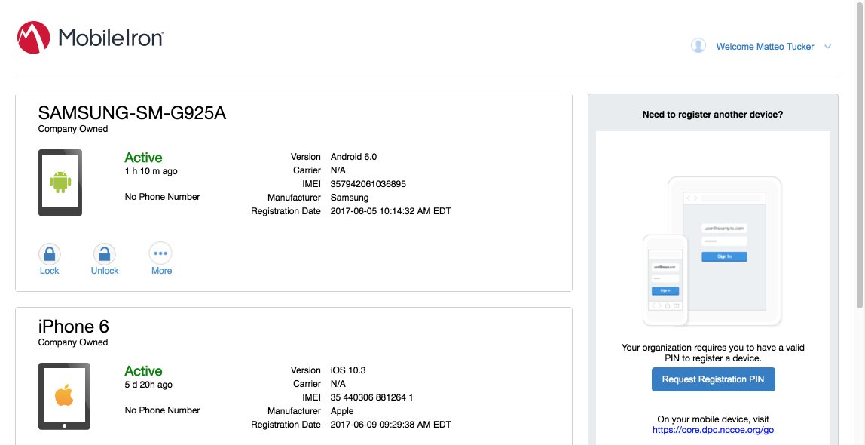The image size is (865, 445).
Task: Click the page vertical scrollbar
Action: pos(860,155)
